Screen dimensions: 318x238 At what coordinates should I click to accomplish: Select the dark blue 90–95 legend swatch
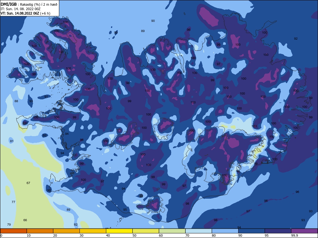252,231
